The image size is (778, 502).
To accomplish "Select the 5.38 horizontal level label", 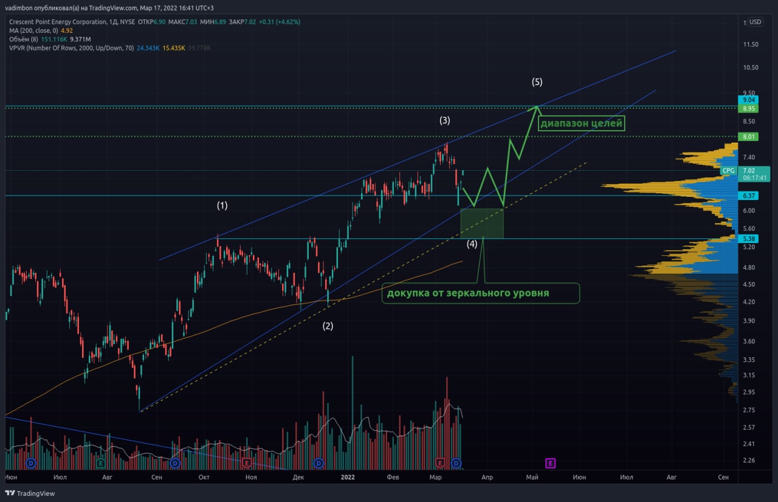I will (x=748, y=239).
